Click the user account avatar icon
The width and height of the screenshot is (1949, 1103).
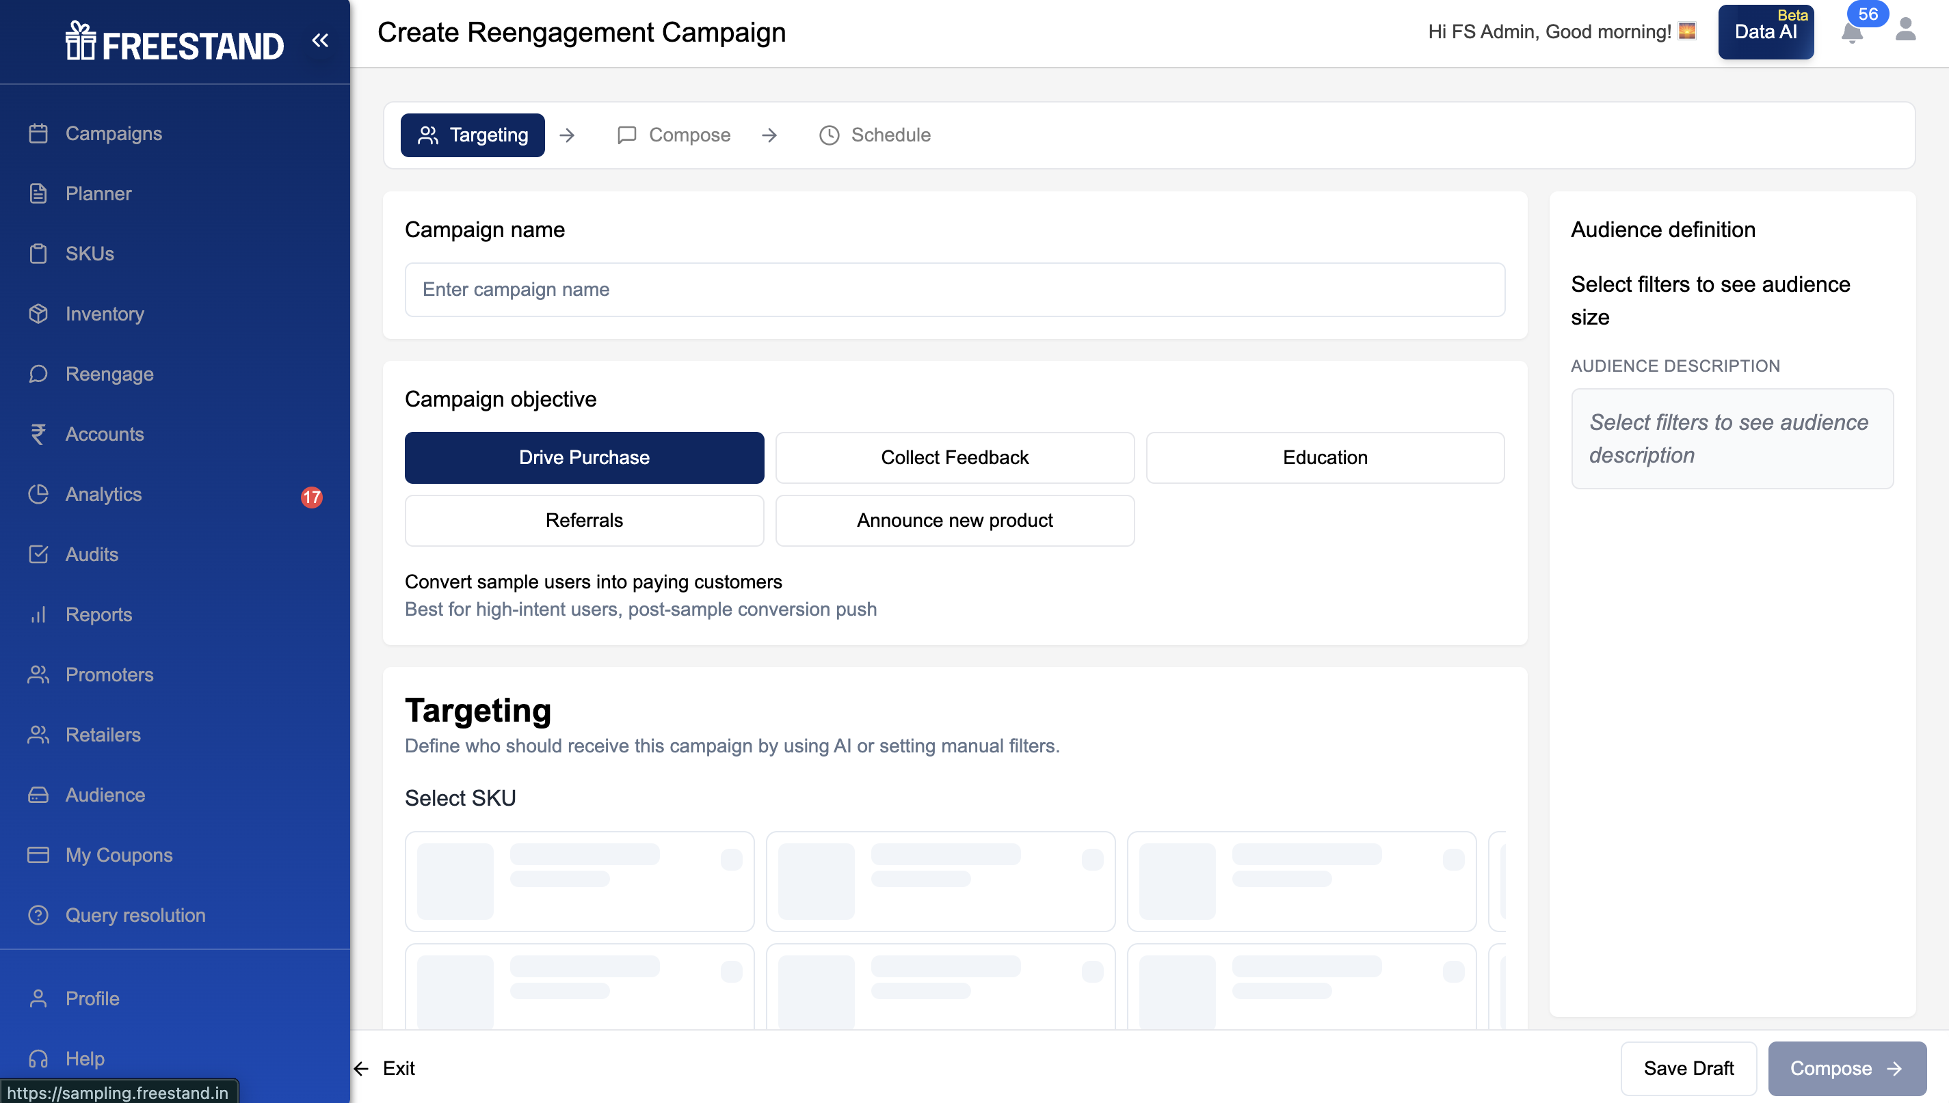[1905, 30]
